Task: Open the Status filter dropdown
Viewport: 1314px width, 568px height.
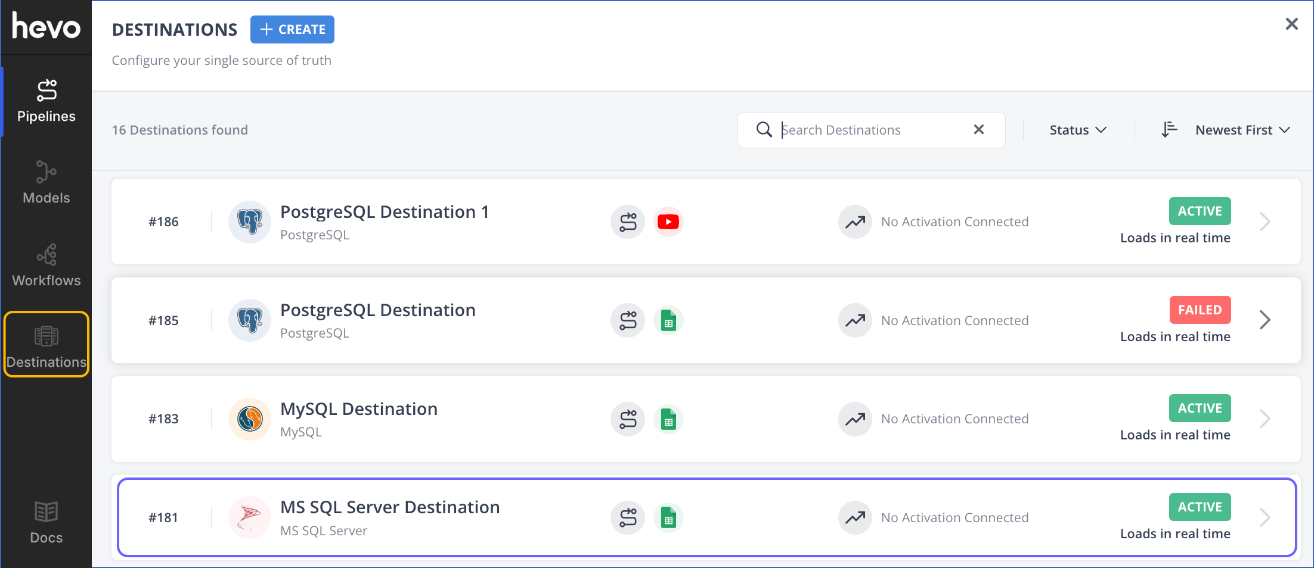Action: (1077, 130)
